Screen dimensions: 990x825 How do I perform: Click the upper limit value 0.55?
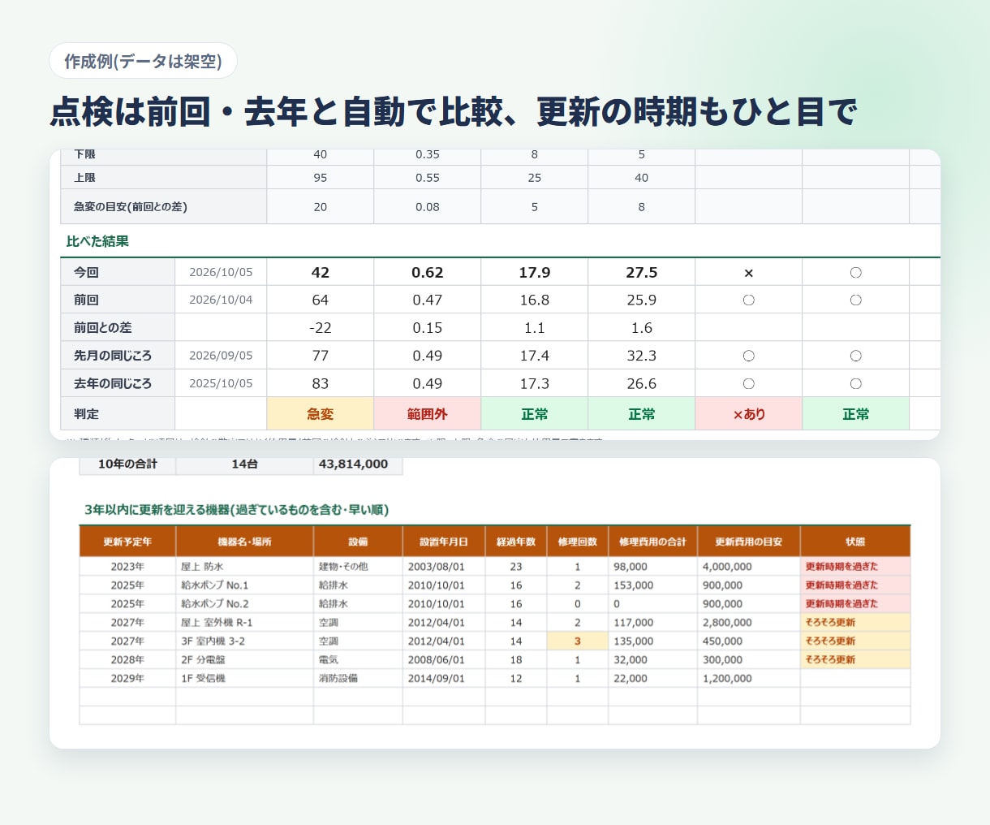pos(428,178)
